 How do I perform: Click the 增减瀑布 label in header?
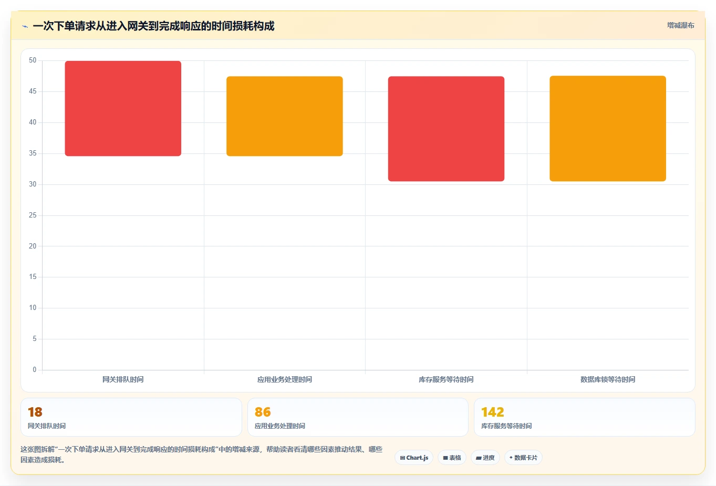pos(680,25)
